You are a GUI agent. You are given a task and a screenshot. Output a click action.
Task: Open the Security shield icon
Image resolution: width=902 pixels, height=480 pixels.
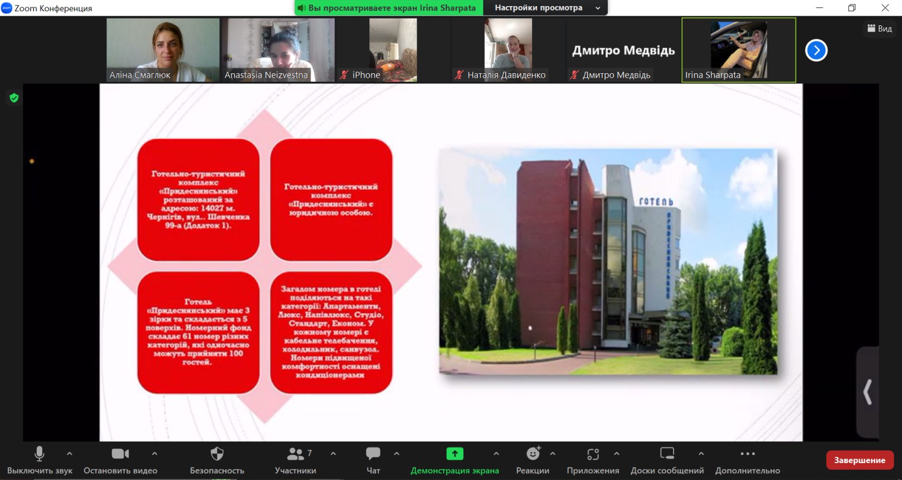(x=217, y=454)
